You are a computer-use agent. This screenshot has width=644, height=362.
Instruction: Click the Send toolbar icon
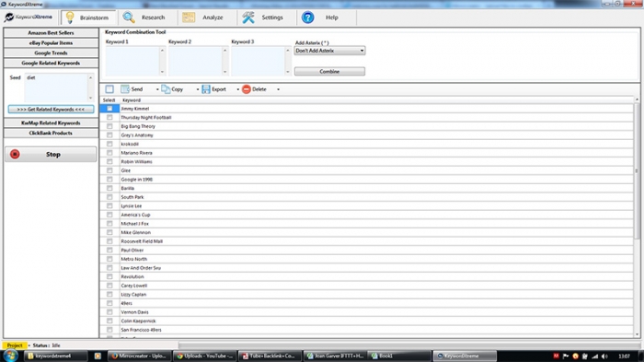click(x=125, y=89)
